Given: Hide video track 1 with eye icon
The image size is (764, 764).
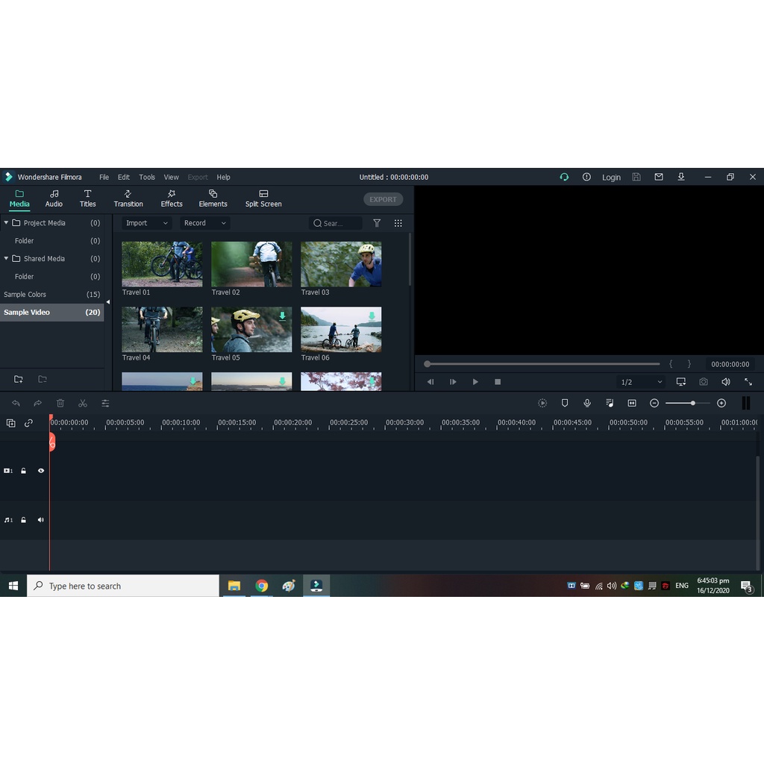Looking at the screenshot, I should pos(41,471).
